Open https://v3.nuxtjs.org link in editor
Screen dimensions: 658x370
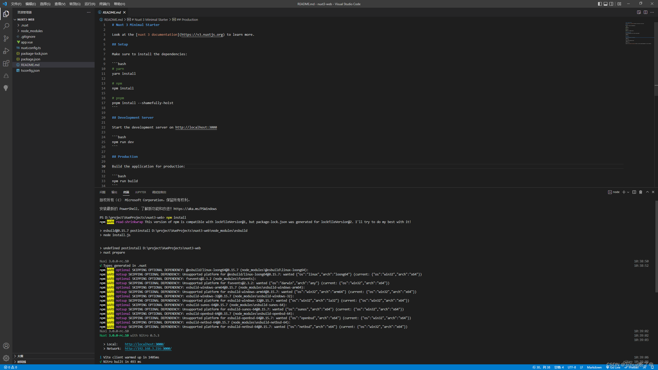(202, 35)
